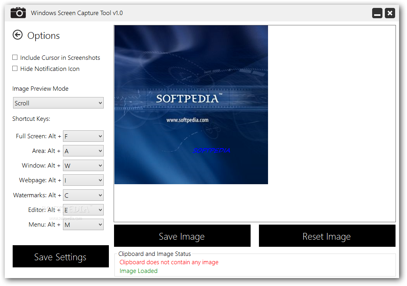
Task: Open Area shortcut key dropdown
Action: [x=83, y=151]
